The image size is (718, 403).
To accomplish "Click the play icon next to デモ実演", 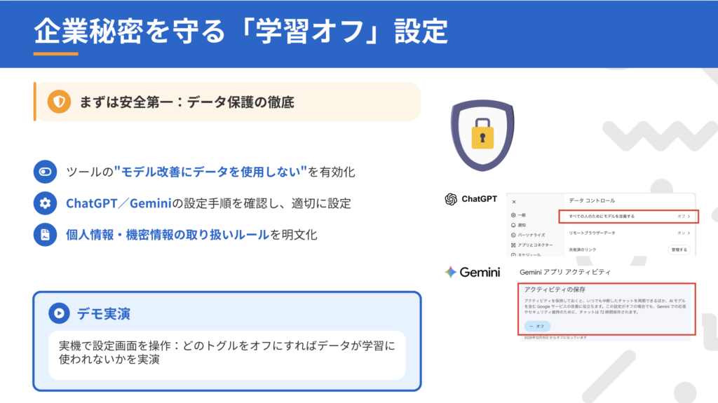I will 59,313.
